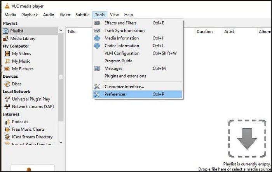Click the Discs icon under Devices
This screenshot has height=172, width=272.
pos(7,84)
